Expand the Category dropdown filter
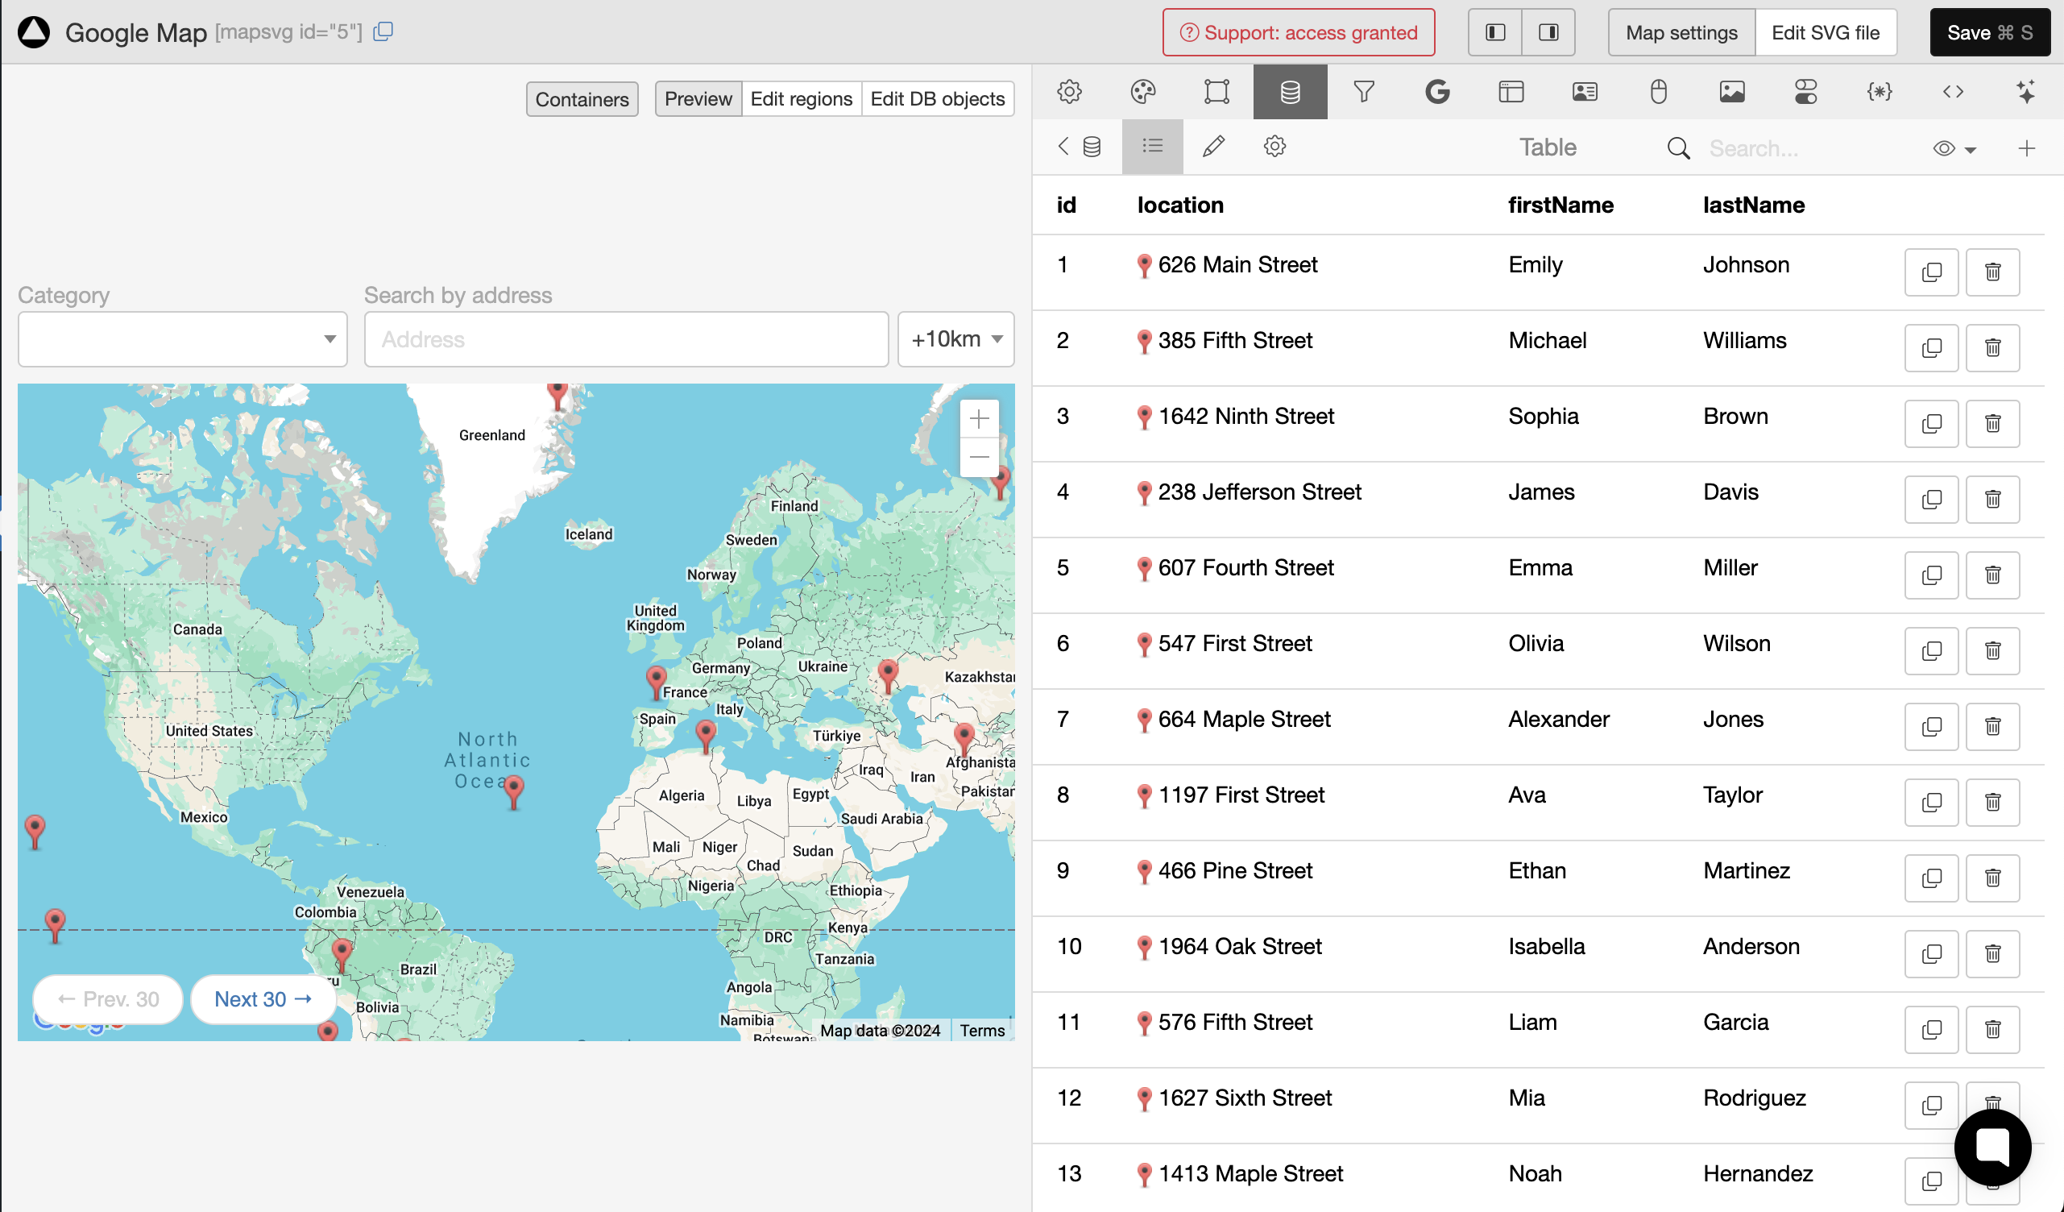Image resolution: width=2064 pixels, height=1212 pixels. (x=329, y=338)
